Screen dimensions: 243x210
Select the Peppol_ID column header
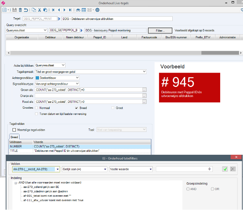coord(99,37)
